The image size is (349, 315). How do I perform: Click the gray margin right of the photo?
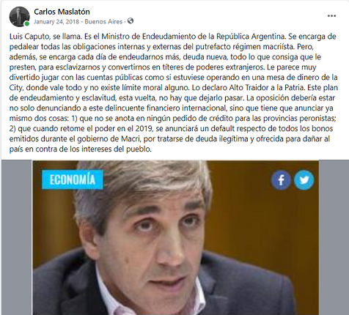point(334,237)
